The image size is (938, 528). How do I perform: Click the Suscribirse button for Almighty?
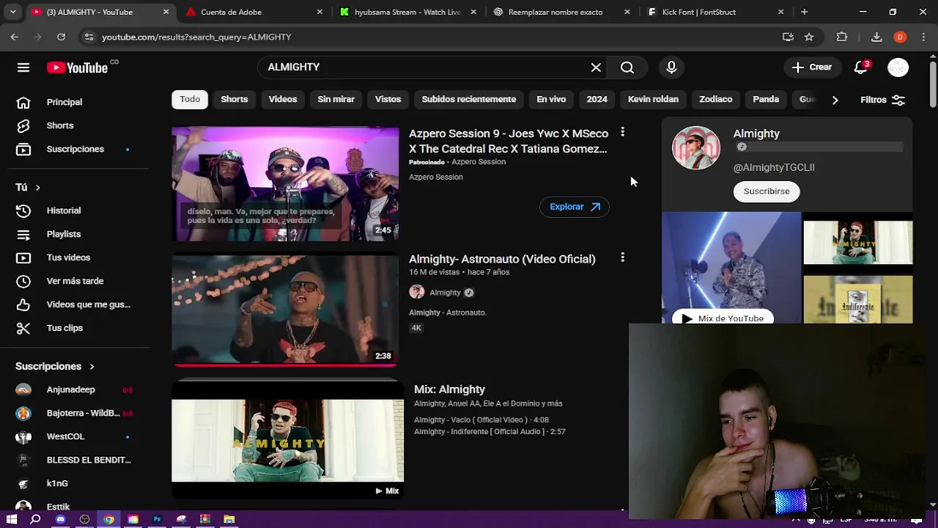(767, 191)
